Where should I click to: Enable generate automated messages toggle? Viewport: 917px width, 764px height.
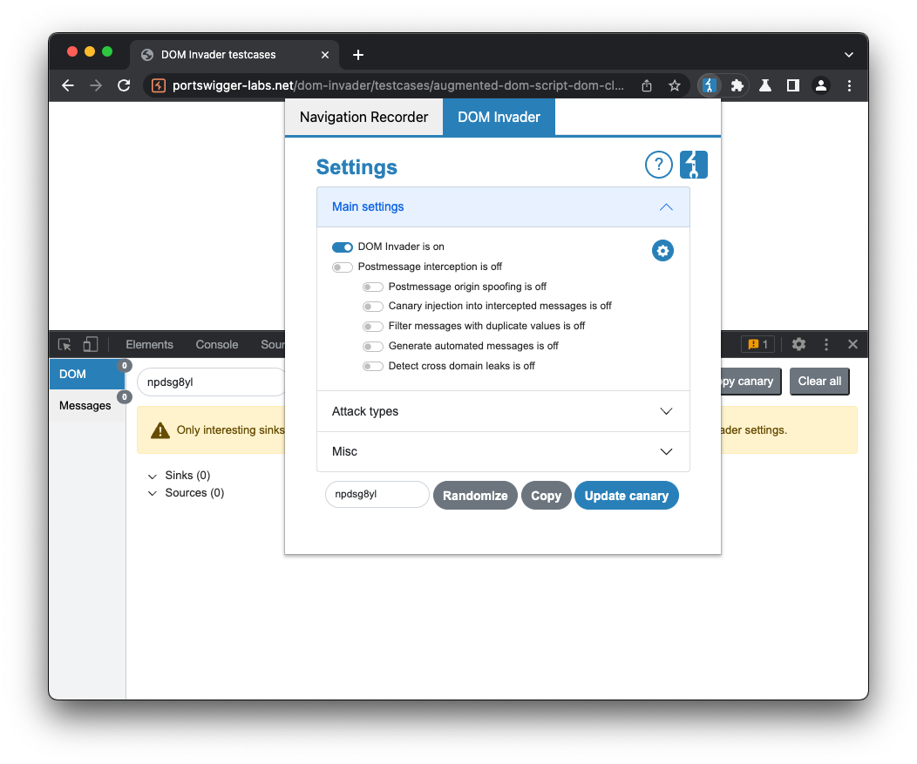[372, 347]
